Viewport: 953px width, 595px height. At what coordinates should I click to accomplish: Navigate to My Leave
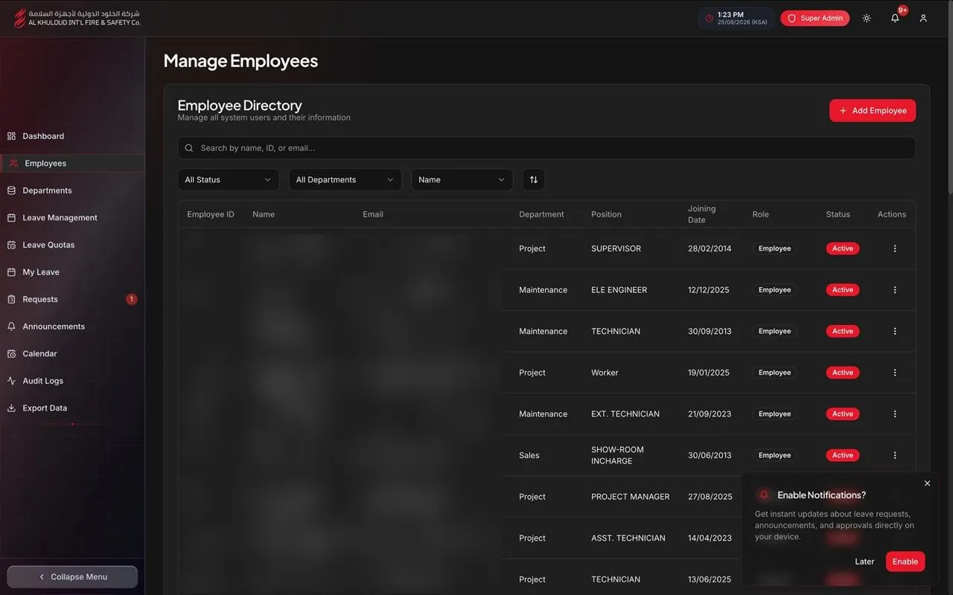[72, 272]
